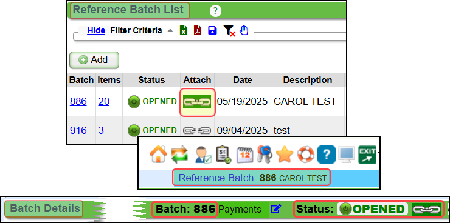Open the keys icon
450x223 pixels.
point(265,155)
